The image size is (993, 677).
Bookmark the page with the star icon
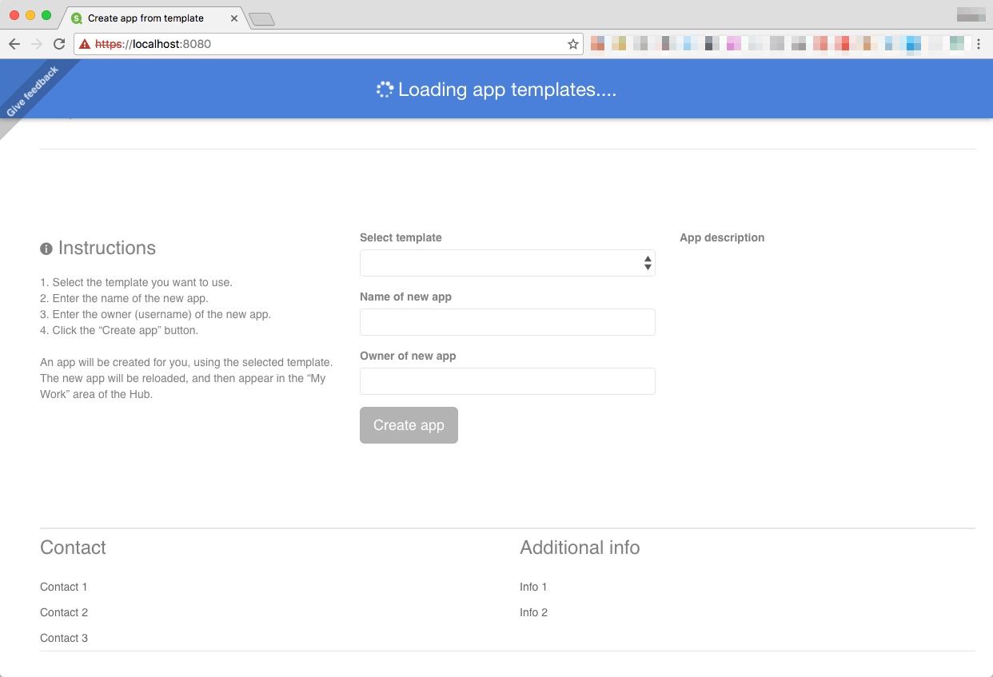click(x=572, y=44)
